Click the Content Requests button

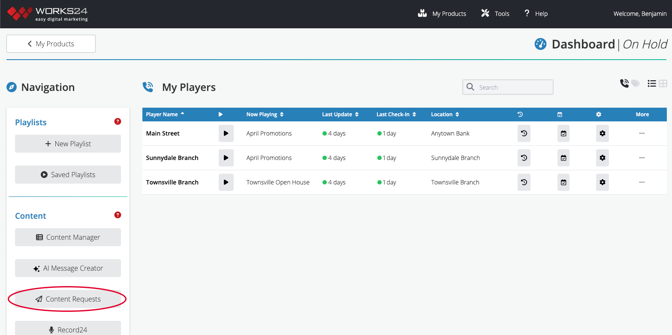click(x=68, y=299)
